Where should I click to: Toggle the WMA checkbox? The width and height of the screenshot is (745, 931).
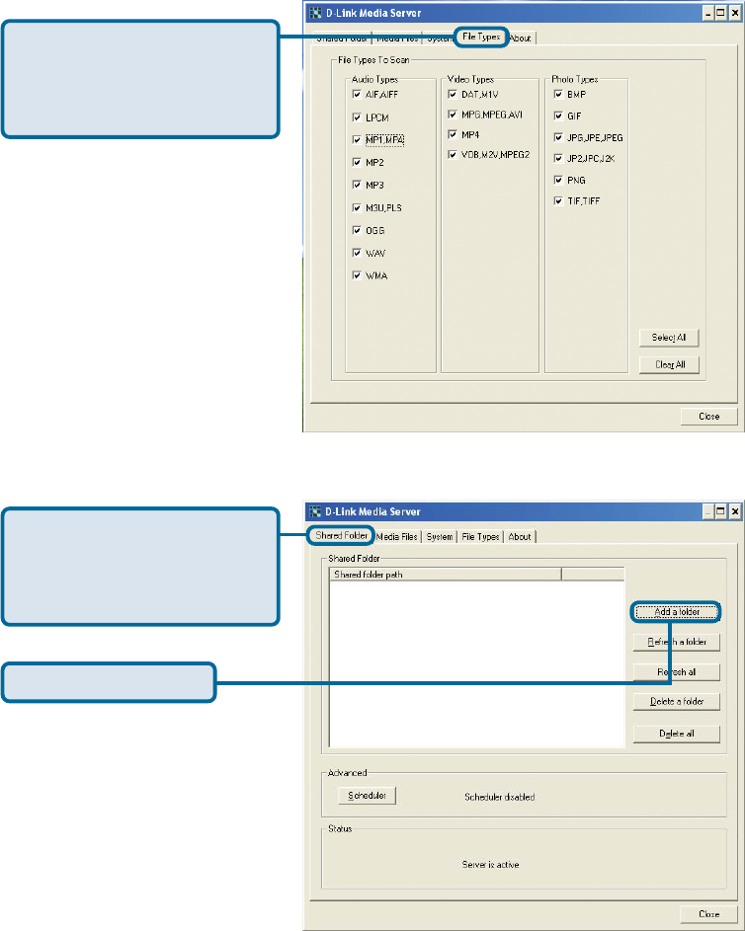click(x=357, y=275)
